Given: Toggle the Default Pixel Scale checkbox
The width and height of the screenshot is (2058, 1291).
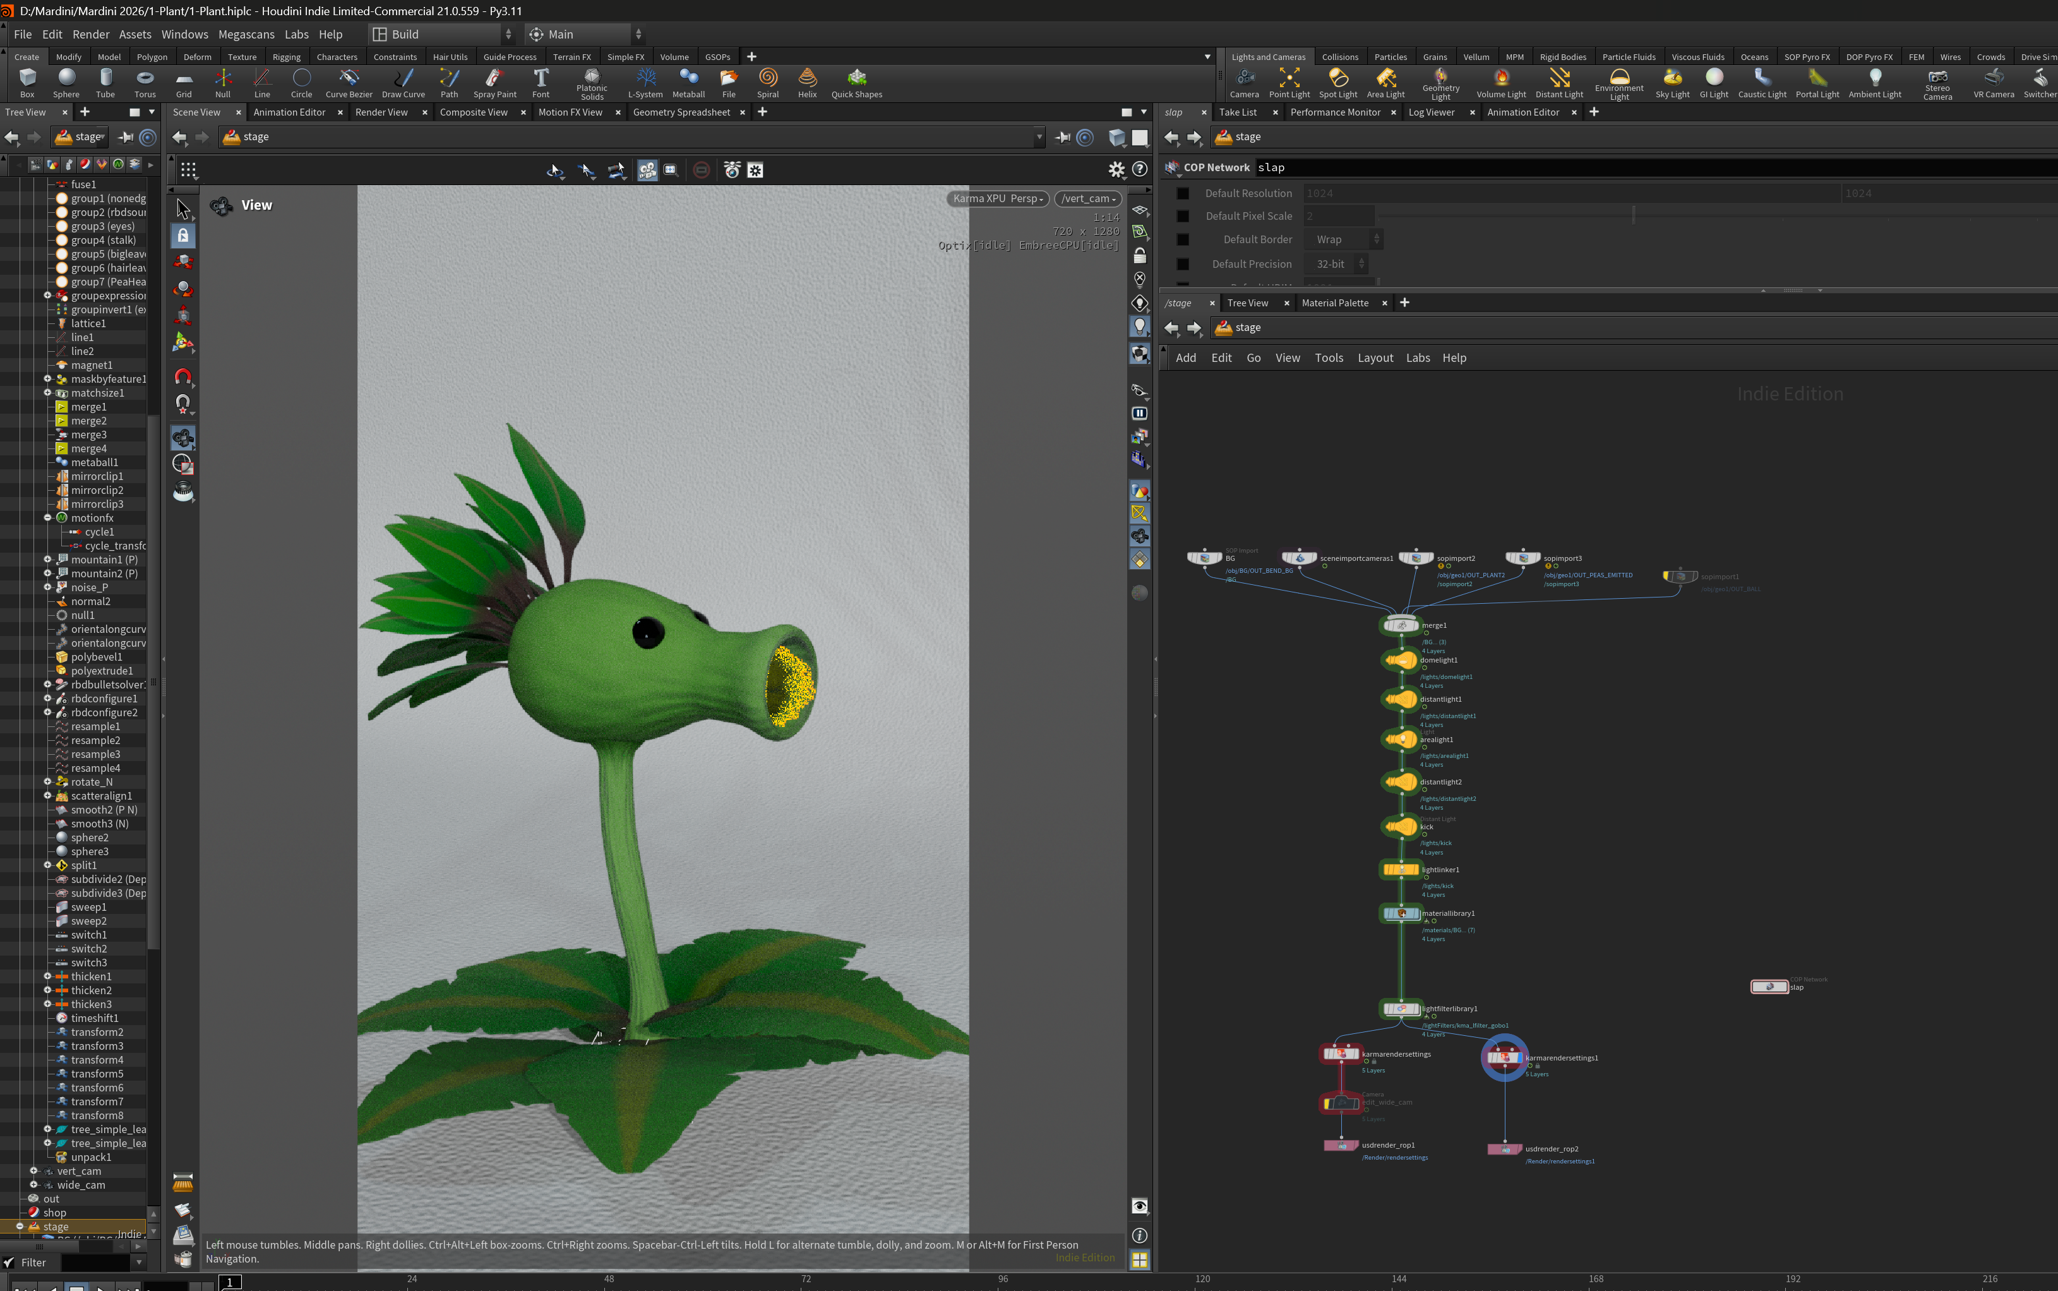Looking at the screenshot, I should [1182, 217].
